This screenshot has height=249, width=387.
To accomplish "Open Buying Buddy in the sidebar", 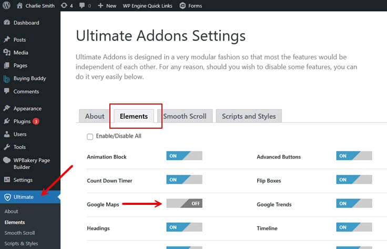I will 30,78.
